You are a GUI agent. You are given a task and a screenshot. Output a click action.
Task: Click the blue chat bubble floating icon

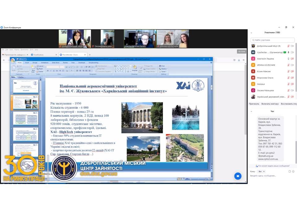238,176
